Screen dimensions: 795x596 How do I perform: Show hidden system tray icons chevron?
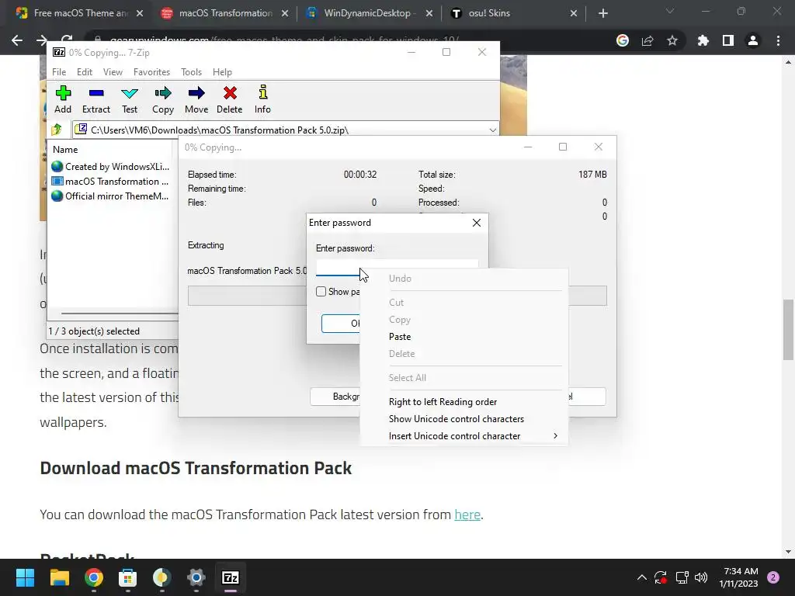point(641,577)
